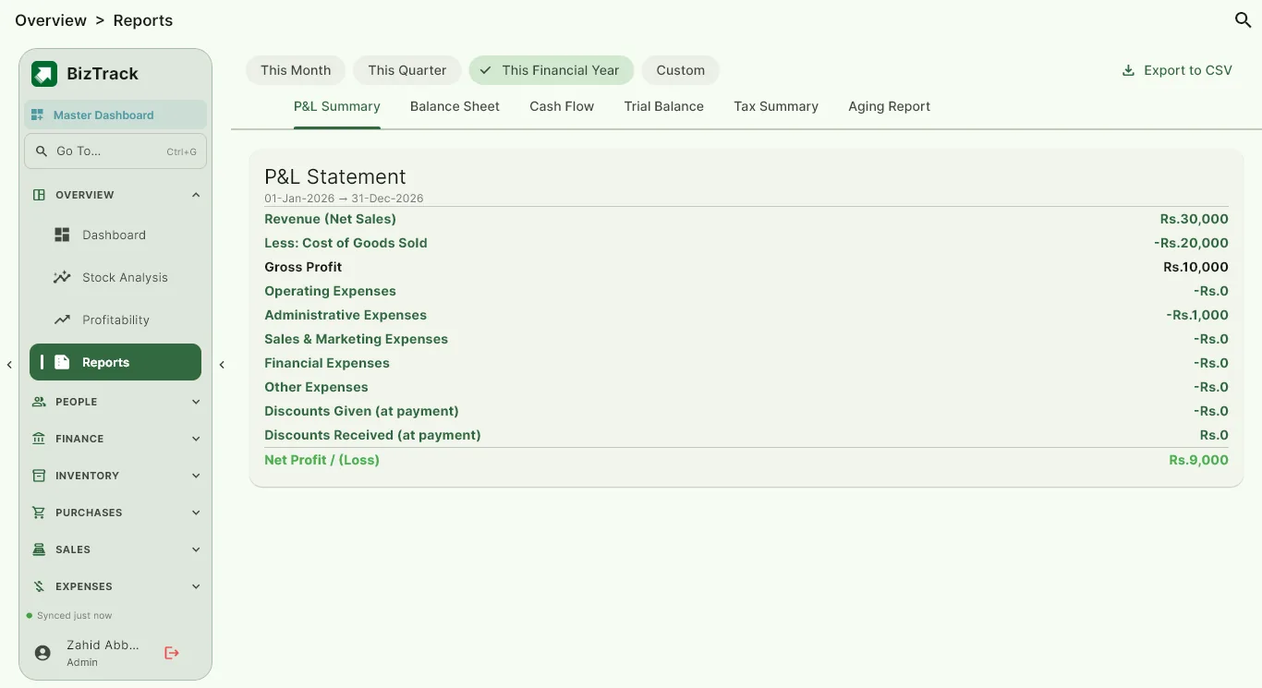Click the Inventory box icon

point(39,476)
